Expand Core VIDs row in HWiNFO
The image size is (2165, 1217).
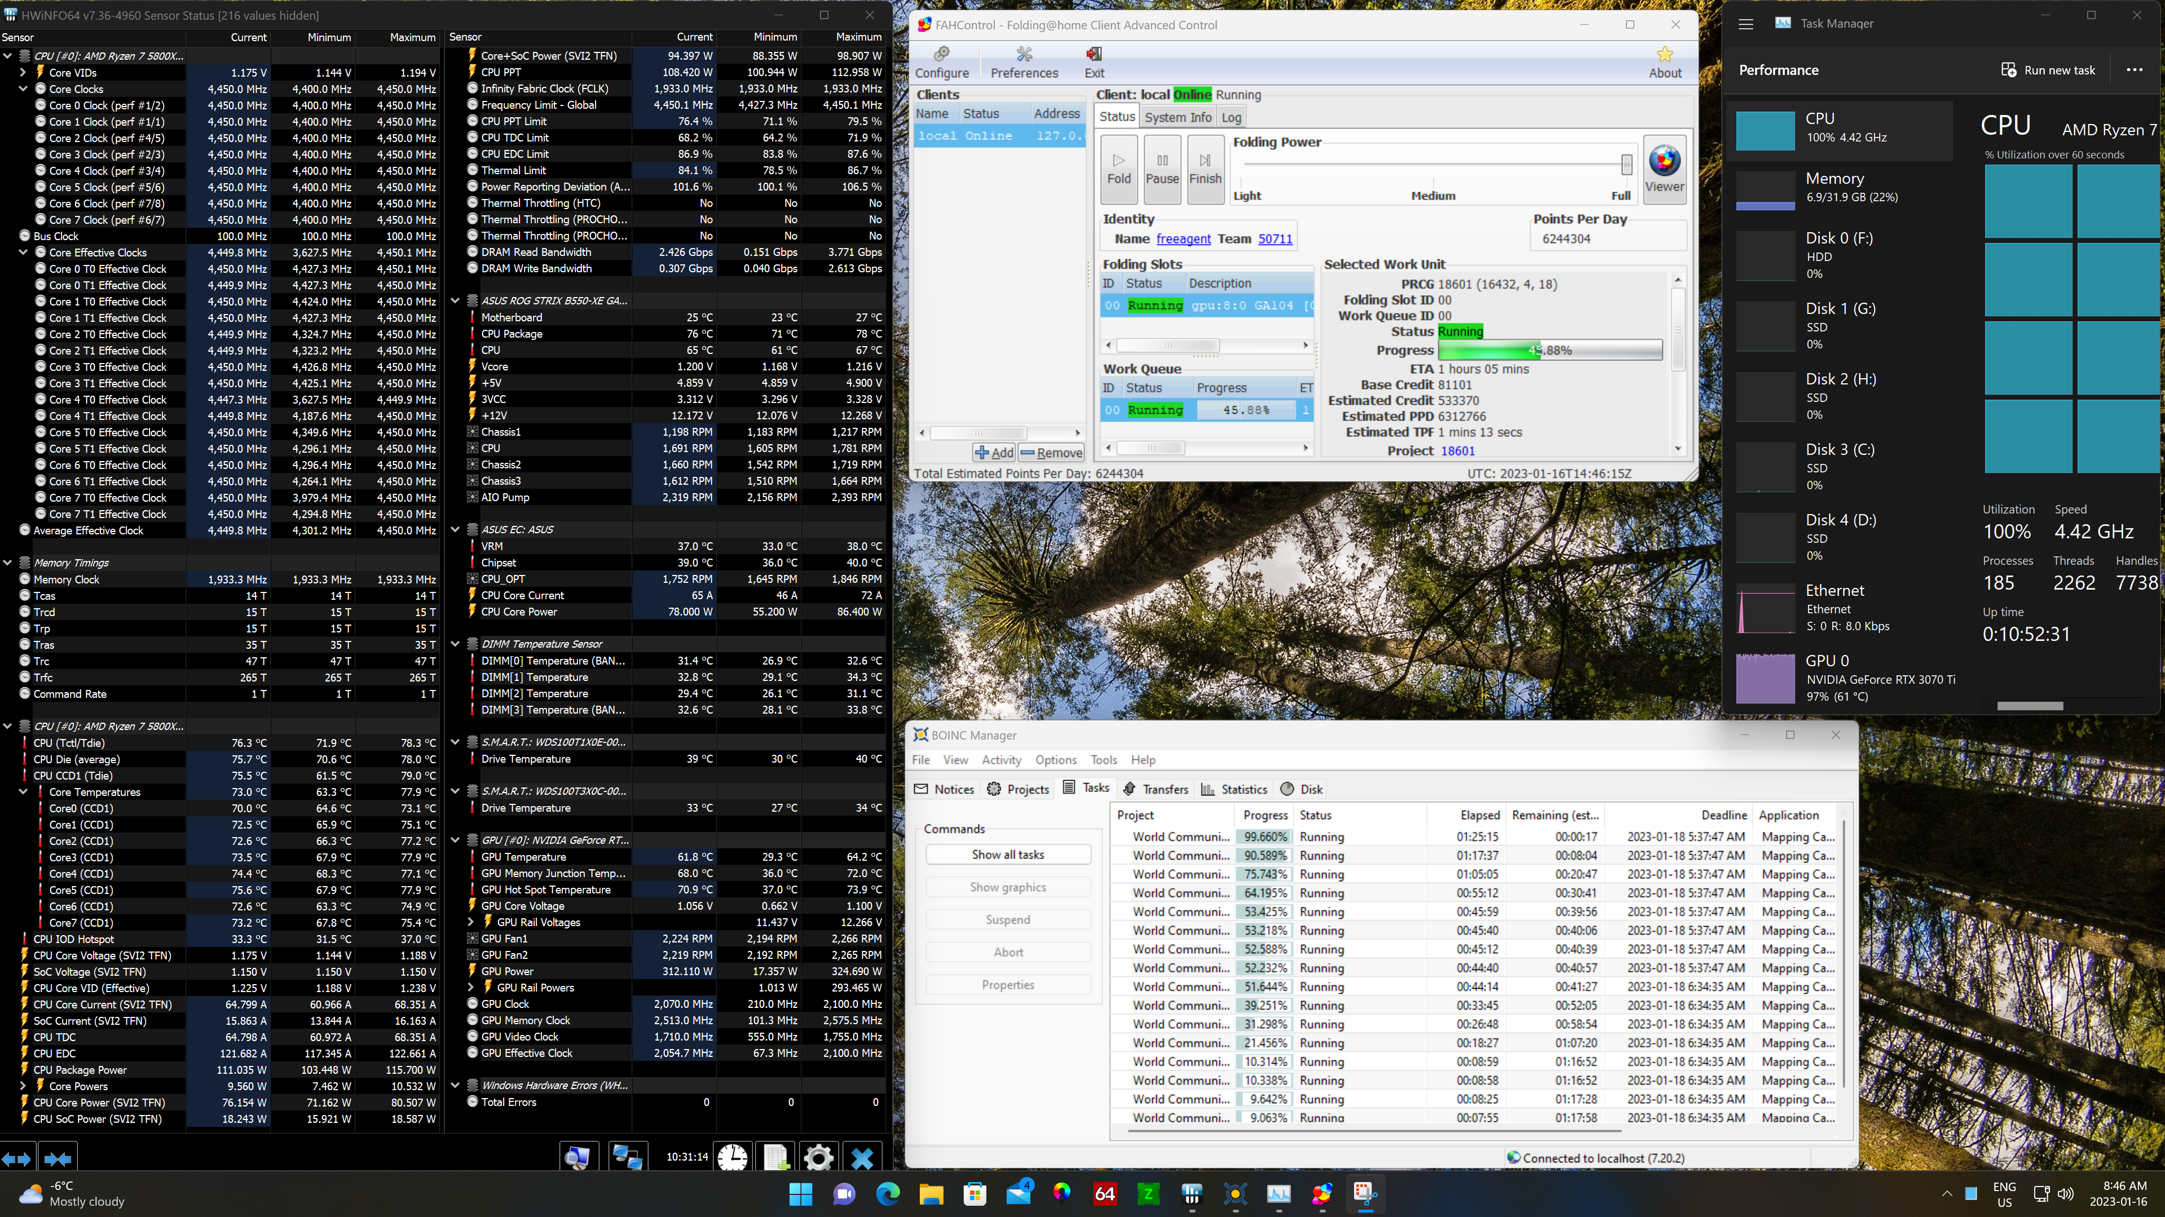tap(24, 72)
